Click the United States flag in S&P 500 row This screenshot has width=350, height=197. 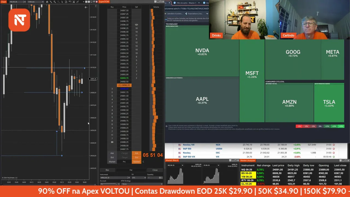[180, 149]
